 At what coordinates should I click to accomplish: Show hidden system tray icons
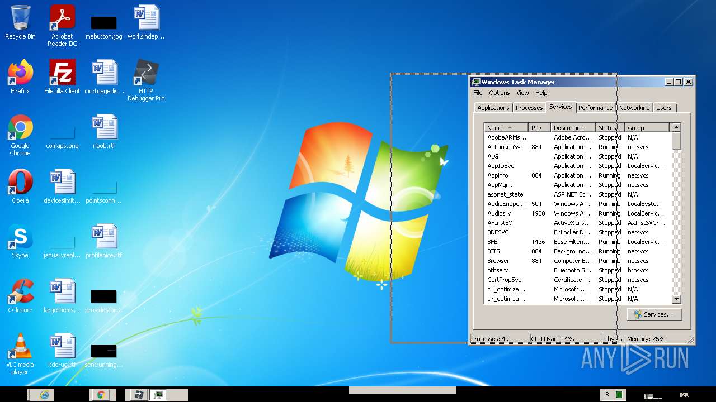(x=607, y=394)
